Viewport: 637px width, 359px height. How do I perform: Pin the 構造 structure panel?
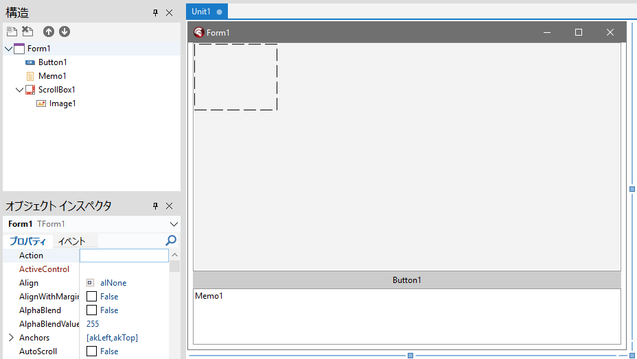pos(156,12)
